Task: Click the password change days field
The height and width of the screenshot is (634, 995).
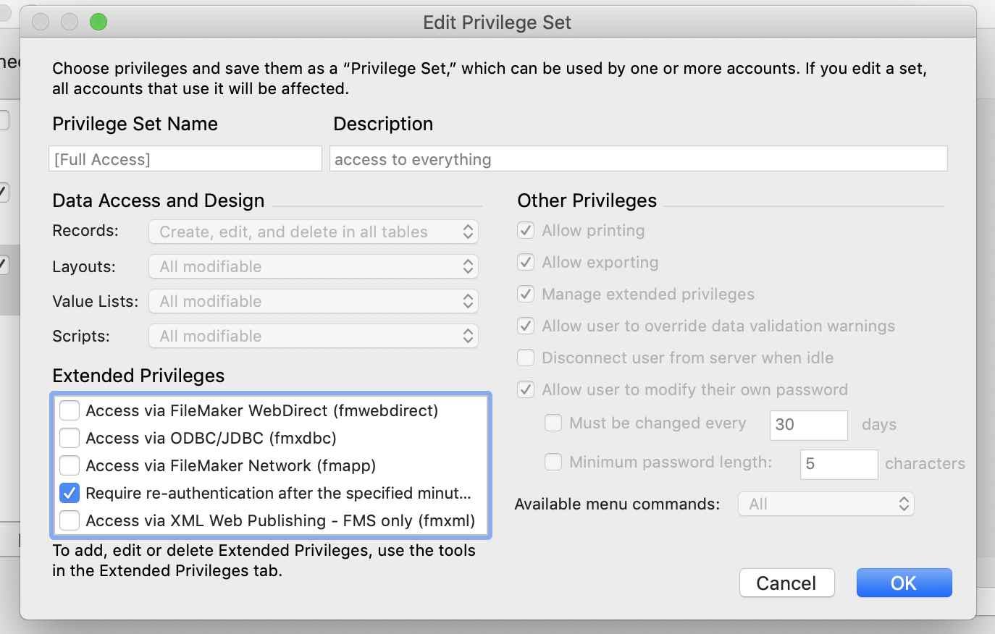Action: coord(808,425)
